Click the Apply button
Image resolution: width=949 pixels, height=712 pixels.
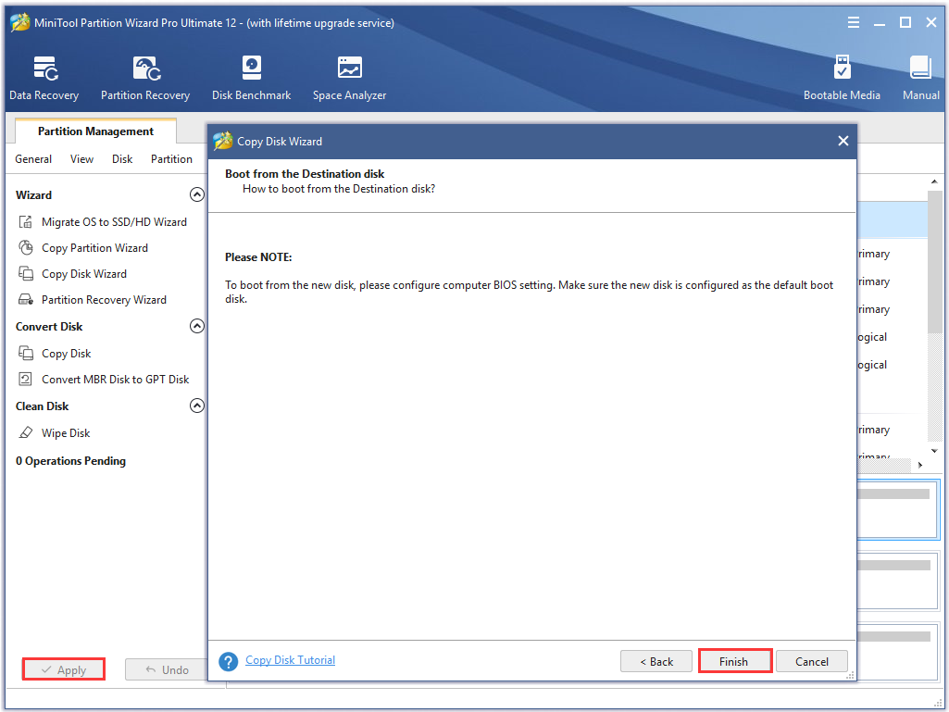pos(64,669)
